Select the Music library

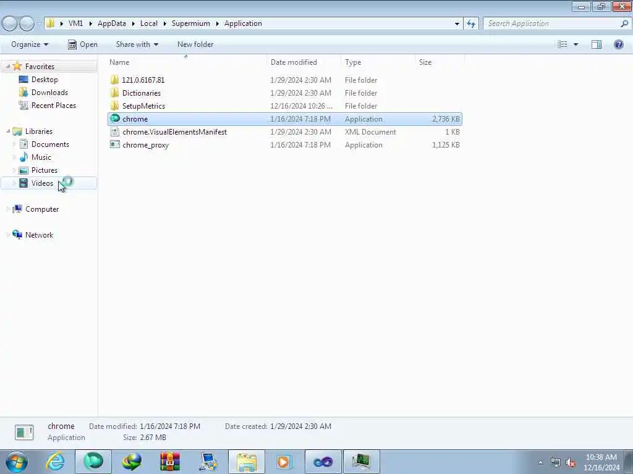[x=41, y=157]
